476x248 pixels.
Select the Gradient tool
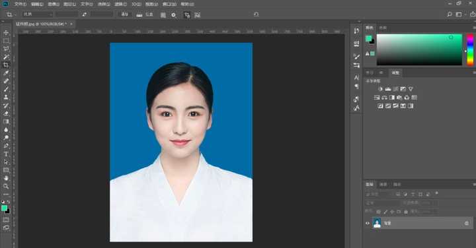coord(6,121)
